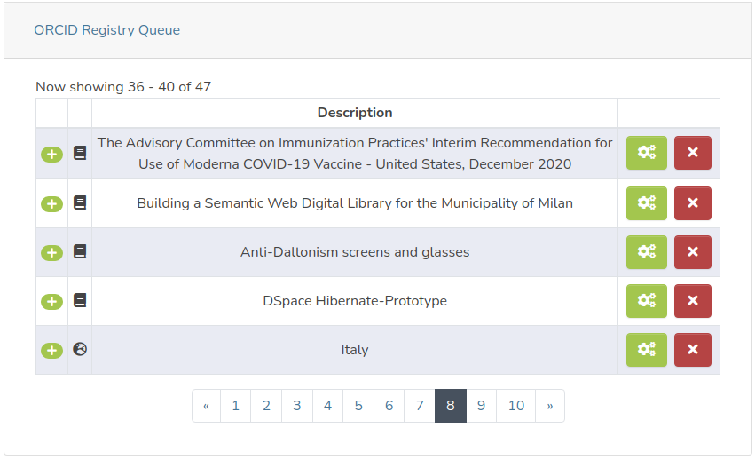Remove Anti-Daltonism screens and glasses with red X
Image resolution: width=755 pixels, height=460 pixels.
tap(692, 252)
